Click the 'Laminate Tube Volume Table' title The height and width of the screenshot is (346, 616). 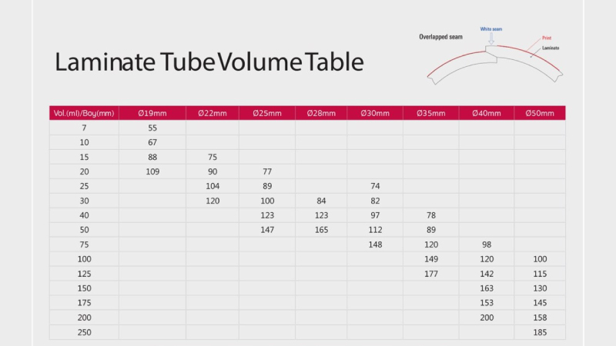point(209,62)
